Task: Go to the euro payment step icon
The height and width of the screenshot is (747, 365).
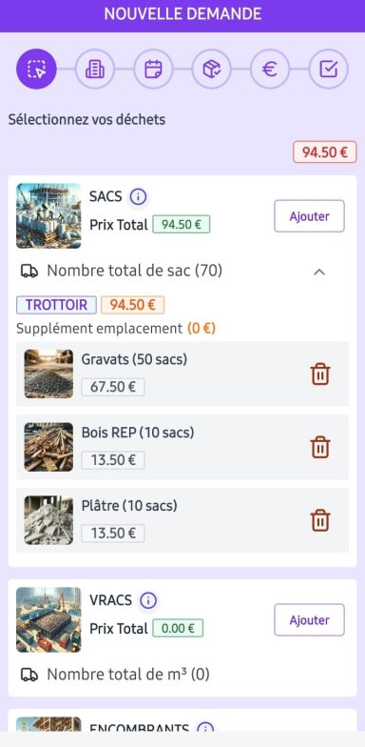Action: [x=270, y=69]
